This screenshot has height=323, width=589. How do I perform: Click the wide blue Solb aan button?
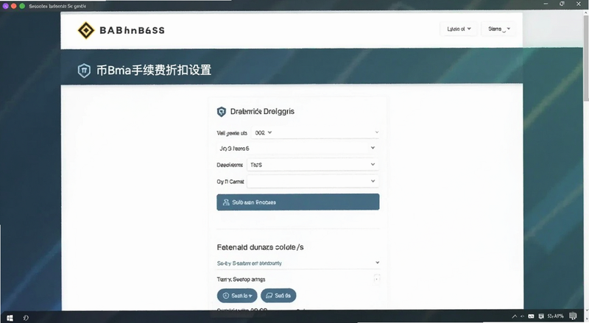(x=298, y=202)
